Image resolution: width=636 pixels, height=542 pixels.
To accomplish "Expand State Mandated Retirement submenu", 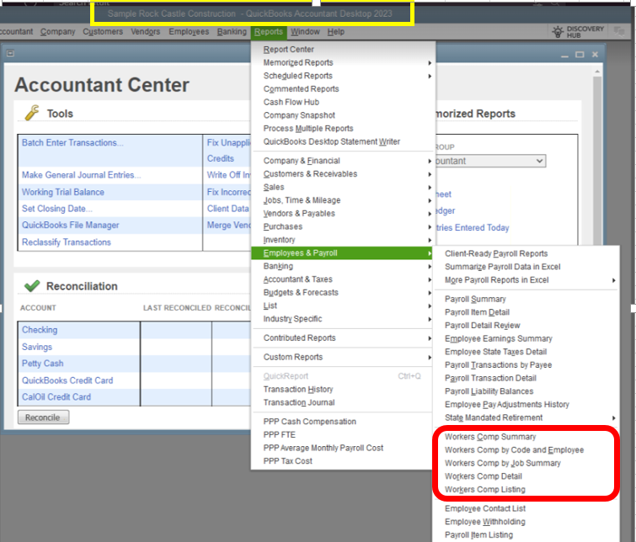I will 614,417.
